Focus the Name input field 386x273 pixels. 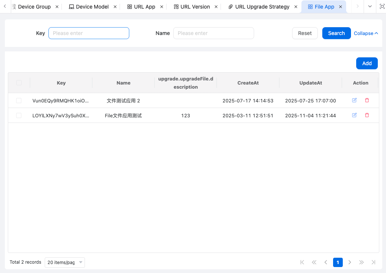click(213, 33)
